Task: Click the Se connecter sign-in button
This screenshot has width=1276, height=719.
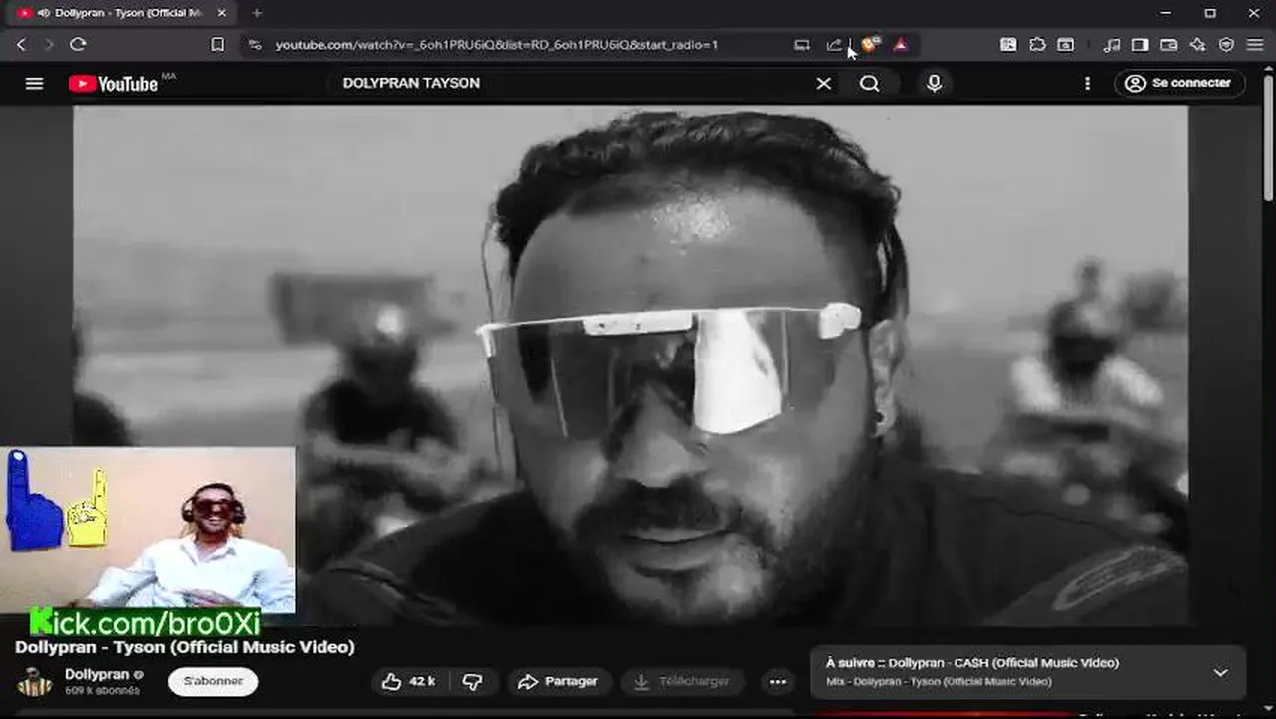Action: 1179,83
